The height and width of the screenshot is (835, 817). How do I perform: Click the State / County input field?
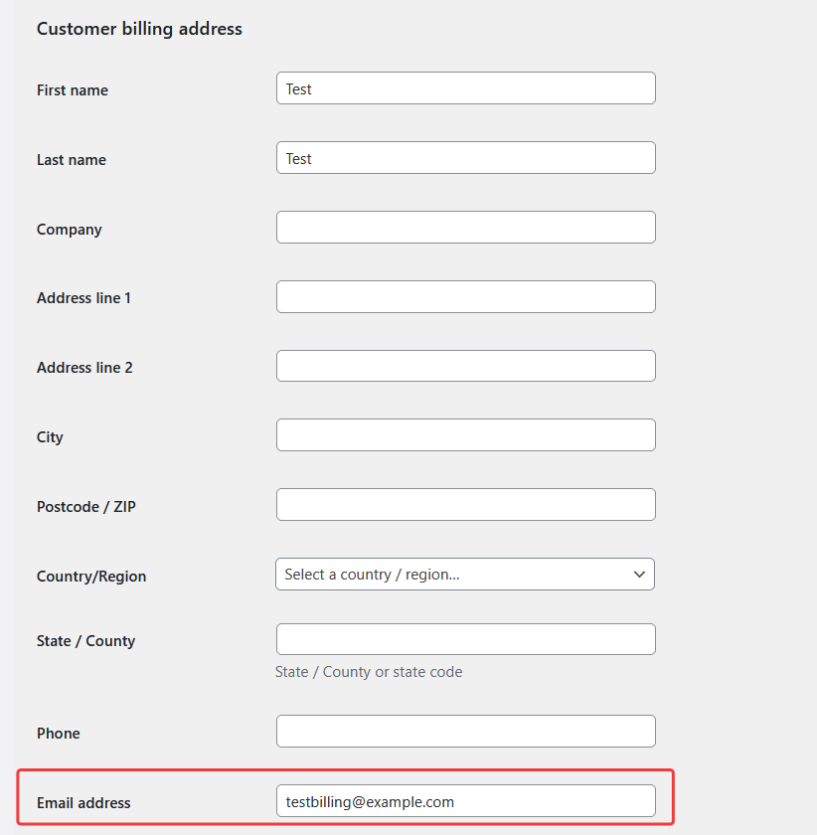click(465, 639)
